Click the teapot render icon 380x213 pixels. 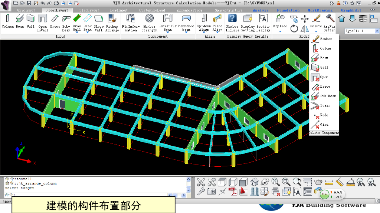(318, 182)
